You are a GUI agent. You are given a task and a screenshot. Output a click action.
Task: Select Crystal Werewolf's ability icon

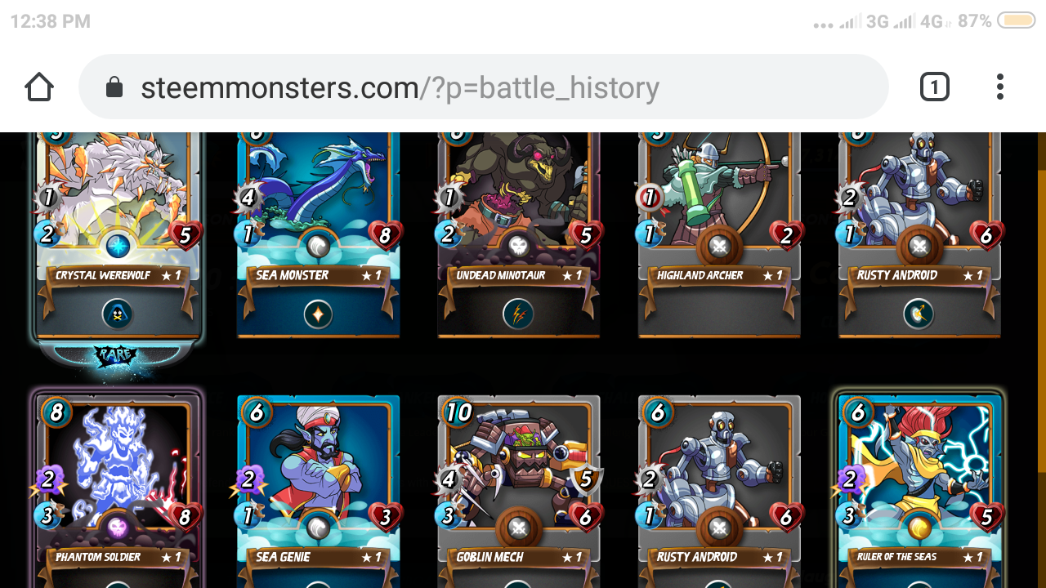(118, 313)
